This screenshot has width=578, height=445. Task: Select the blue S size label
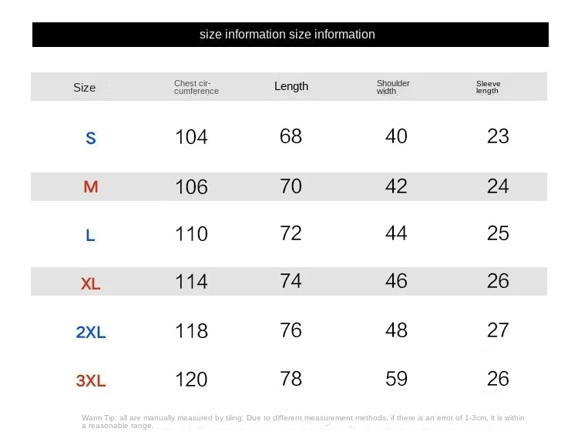(x=91, y=139)
